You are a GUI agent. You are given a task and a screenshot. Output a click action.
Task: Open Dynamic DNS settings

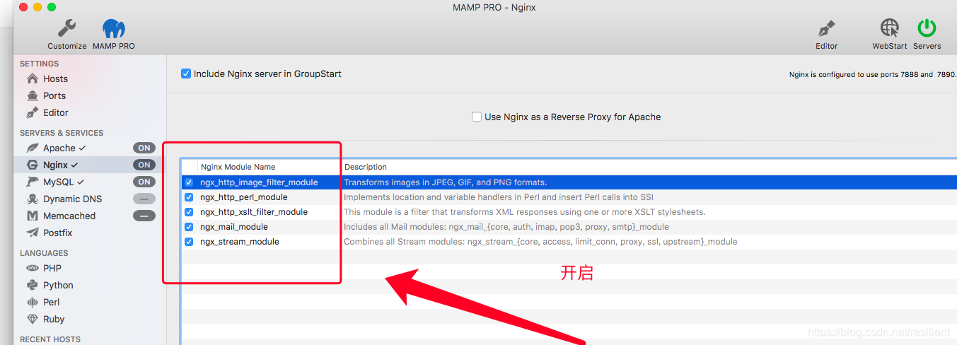(72, 199)
